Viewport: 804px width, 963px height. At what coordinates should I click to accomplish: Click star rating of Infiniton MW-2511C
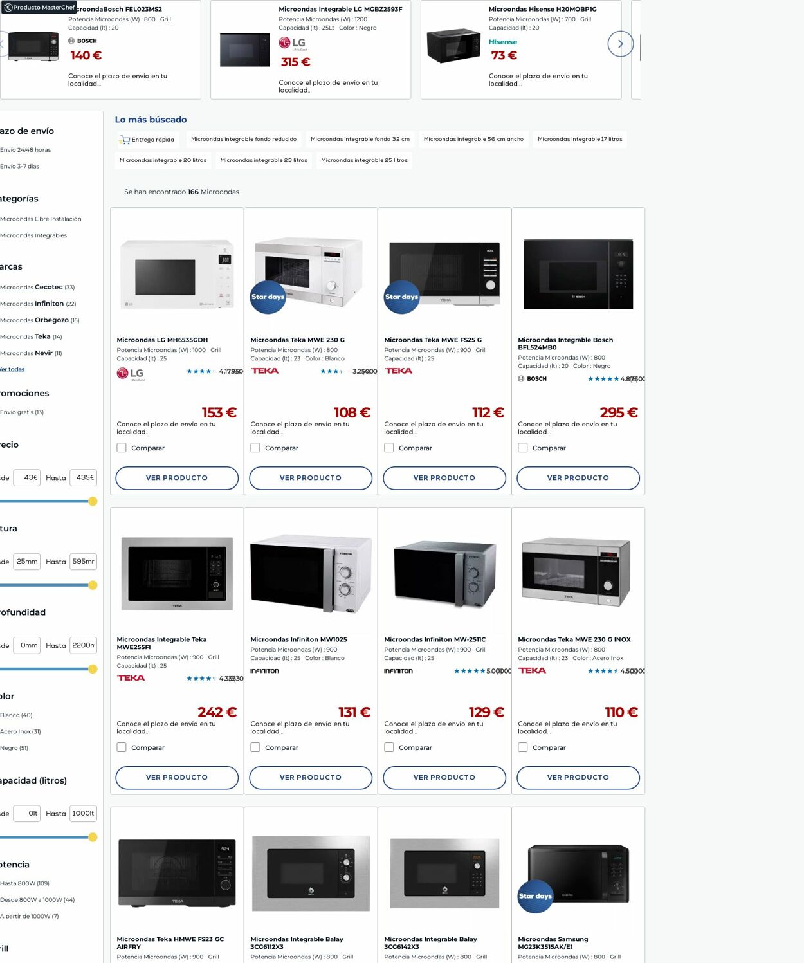470,671
